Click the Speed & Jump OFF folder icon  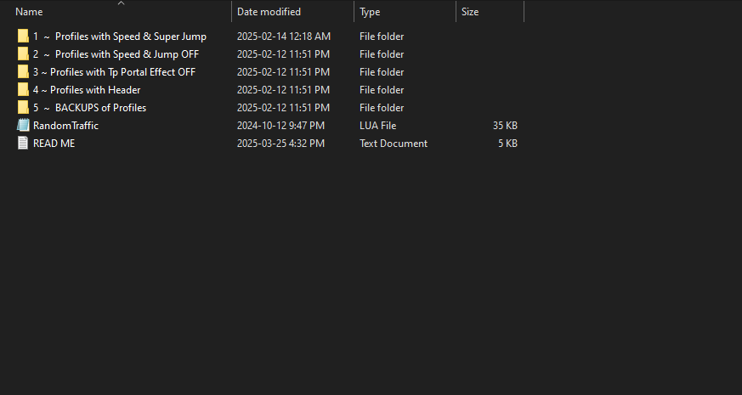pyautogui.click(x=23, y=54)
